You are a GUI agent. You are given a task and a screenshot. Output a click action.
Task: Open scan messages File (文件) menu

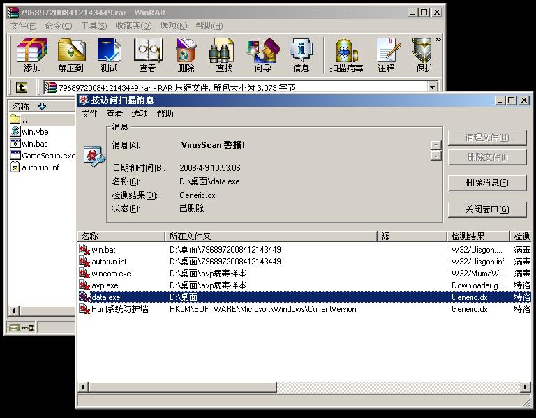coord(89,114)
